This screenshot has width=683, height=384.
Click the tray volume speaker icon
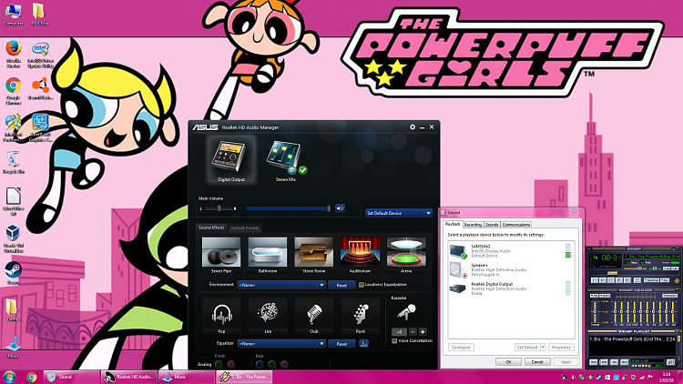click(x=573, y=377)
